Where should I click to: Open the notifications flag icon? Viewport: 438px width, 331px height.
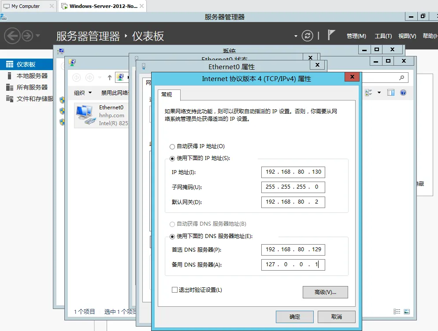click(331, 35)
